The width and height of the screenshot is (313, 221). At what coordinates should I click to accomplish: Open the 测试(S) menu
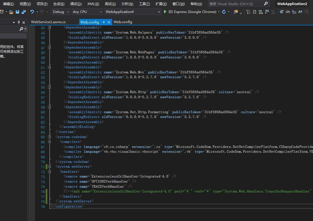[110, 4]
